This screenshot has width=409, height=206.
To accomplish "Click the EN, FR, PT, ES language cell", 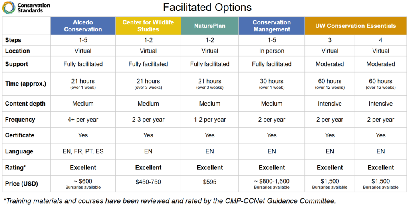I will point(83,151).
